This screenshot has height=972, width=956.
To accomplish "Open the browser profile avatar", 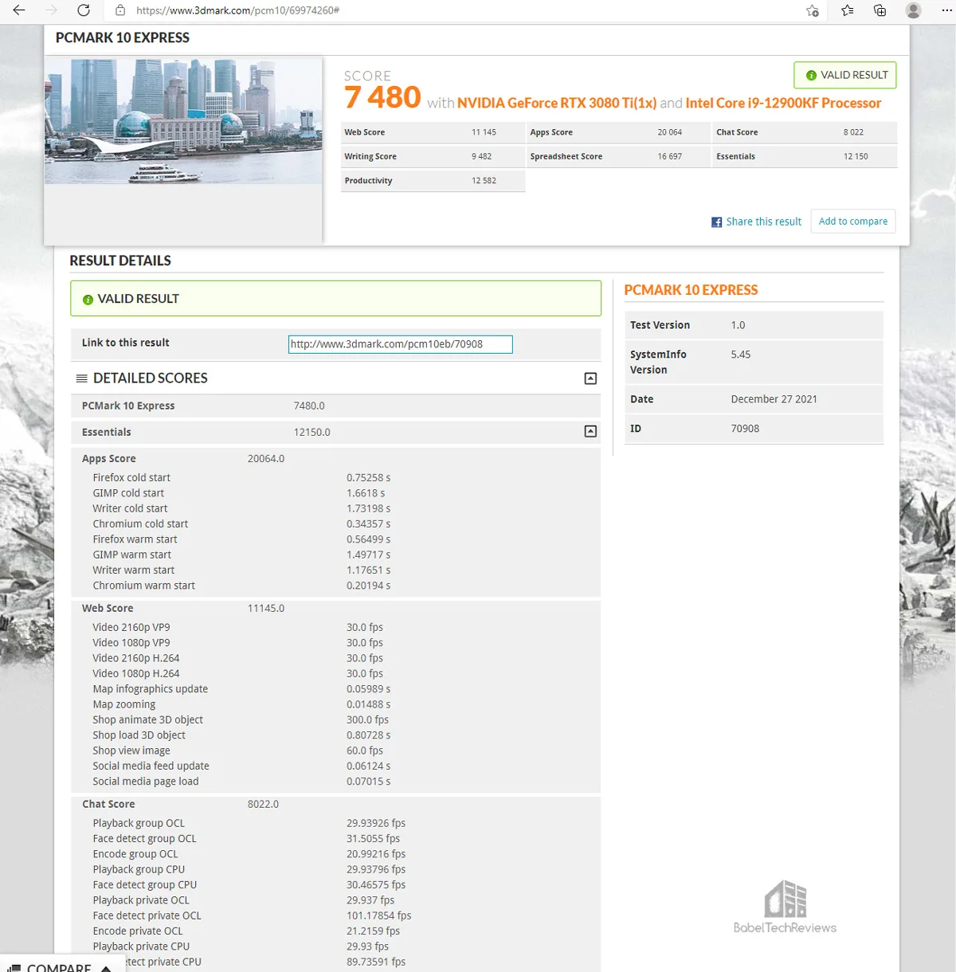I will click(x=914, y=10).
